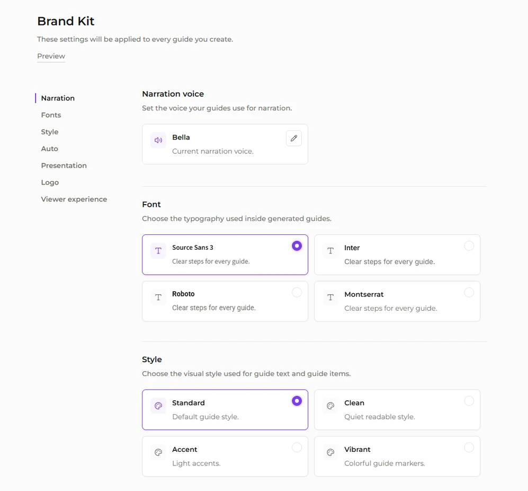
Task: Click the 'Clean' style name
Action: tap(354, 403)
